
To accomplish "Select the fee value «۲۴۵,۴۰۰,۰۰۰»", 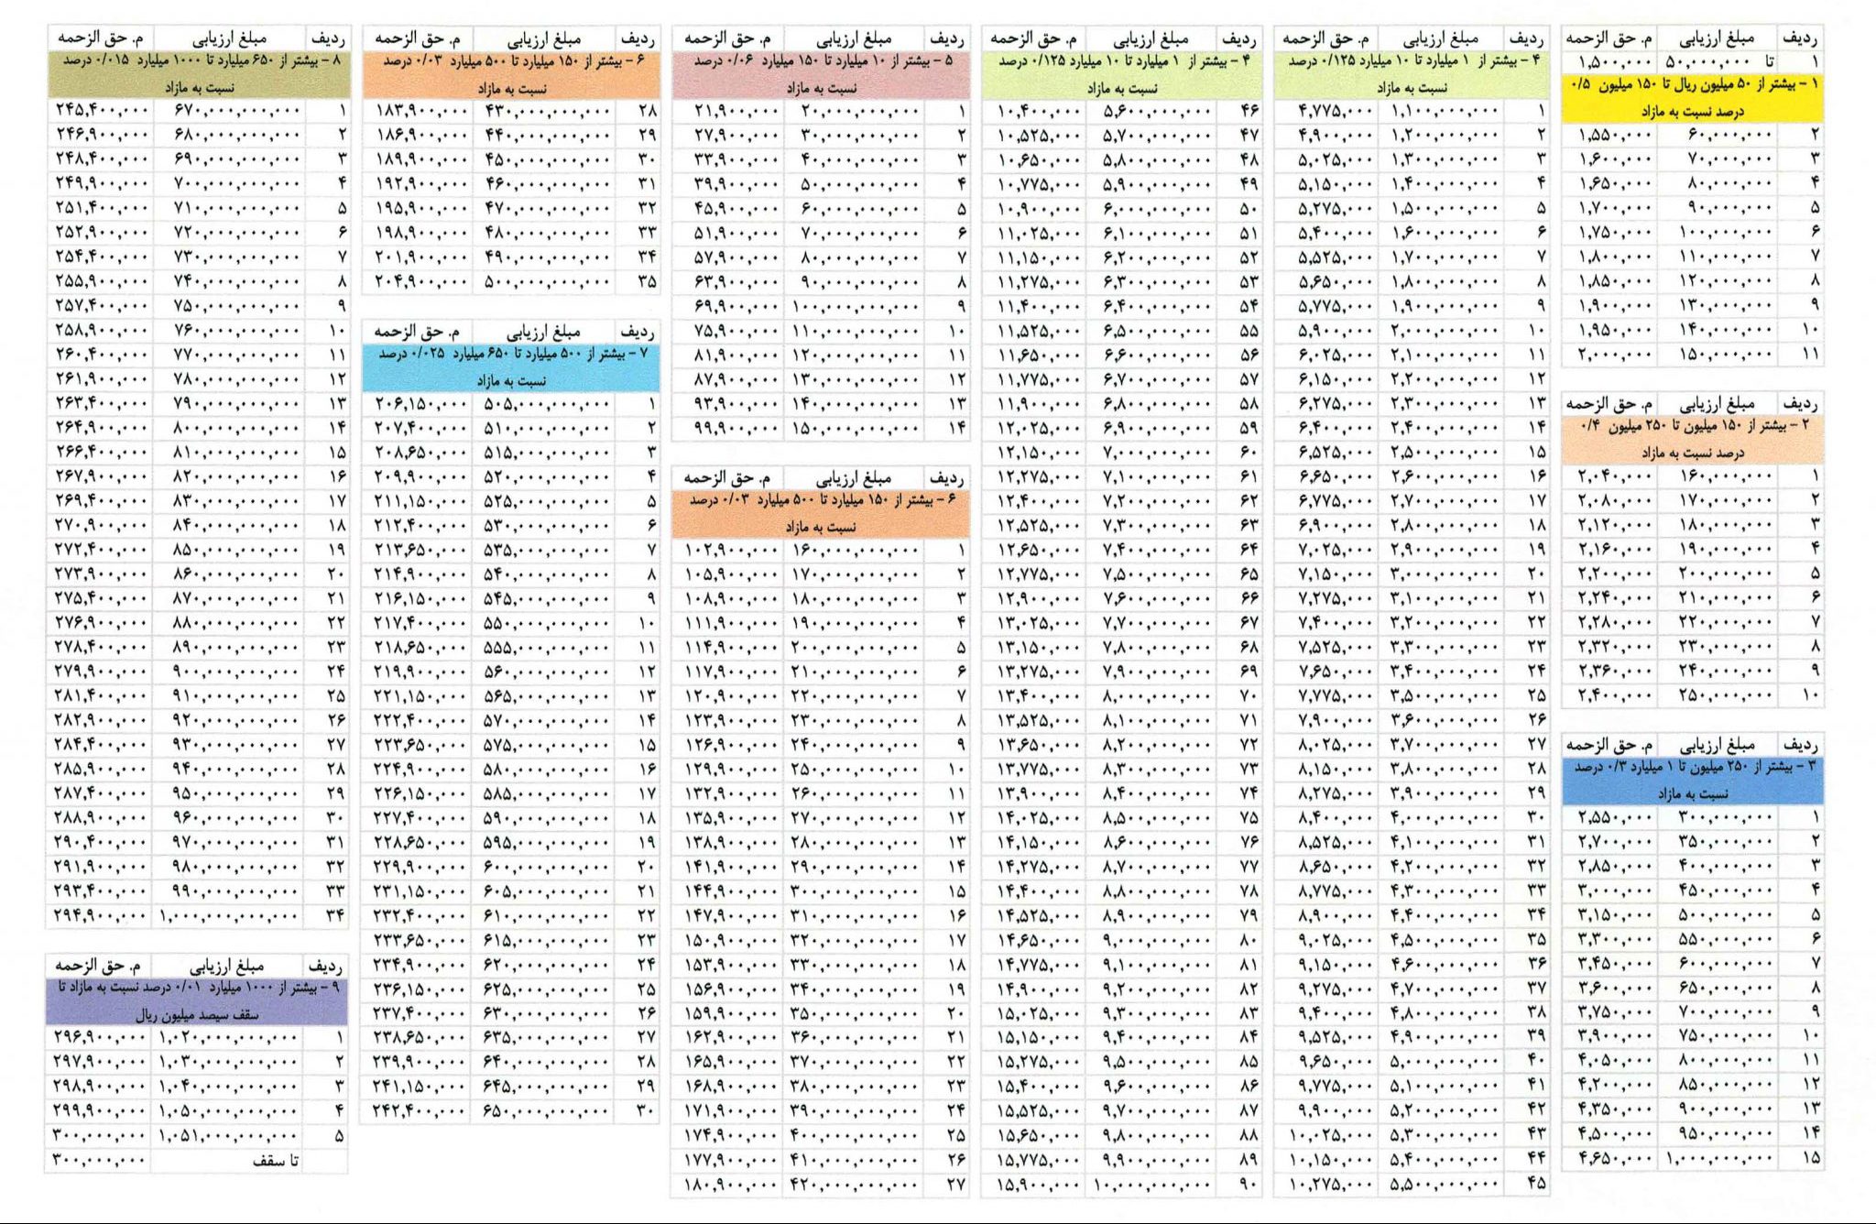I will coord(102,110).
